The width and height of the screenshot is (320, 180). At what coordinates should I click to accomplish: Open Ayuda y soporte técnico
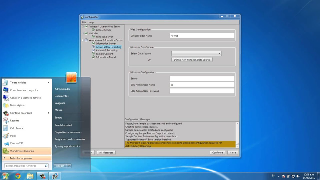coord(67,146)
